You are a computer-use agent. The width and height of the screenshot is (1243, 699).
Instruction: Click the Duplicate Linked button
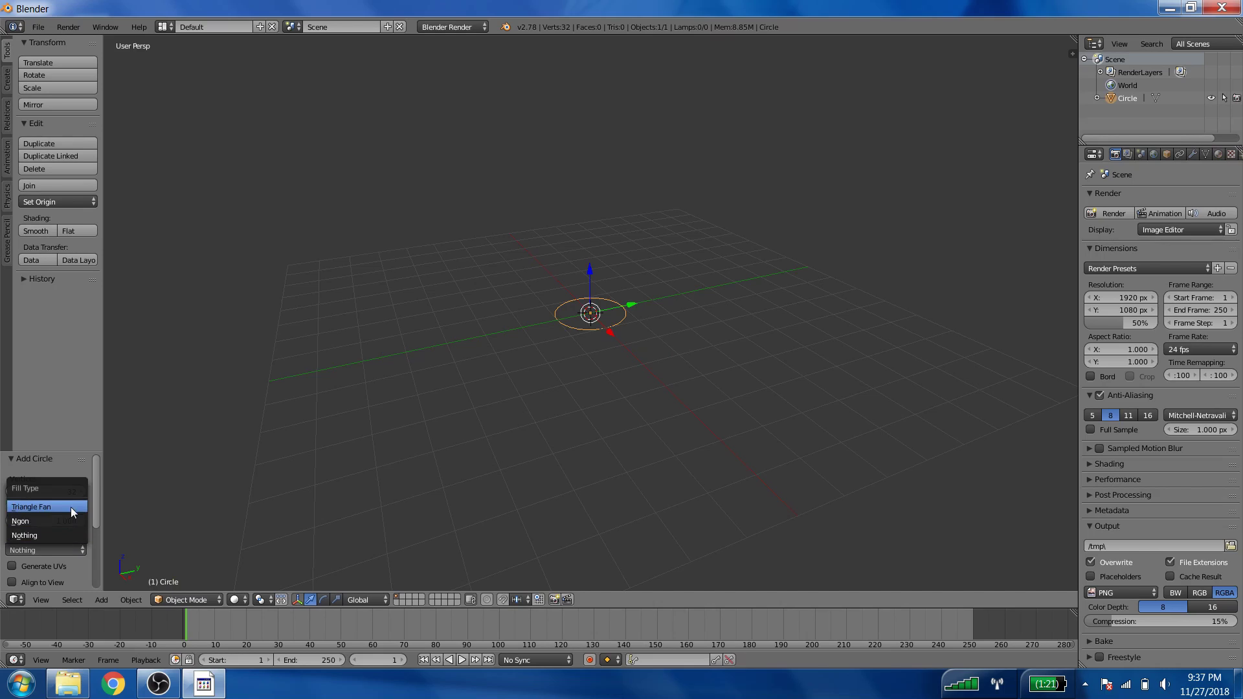[x=58, y=156]
